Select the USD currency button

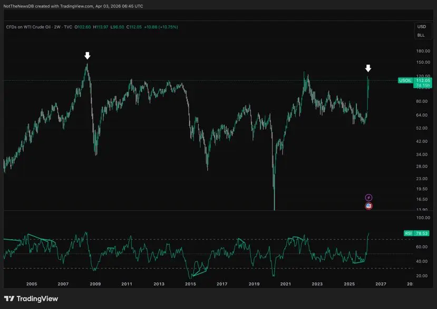coord(421,26)
